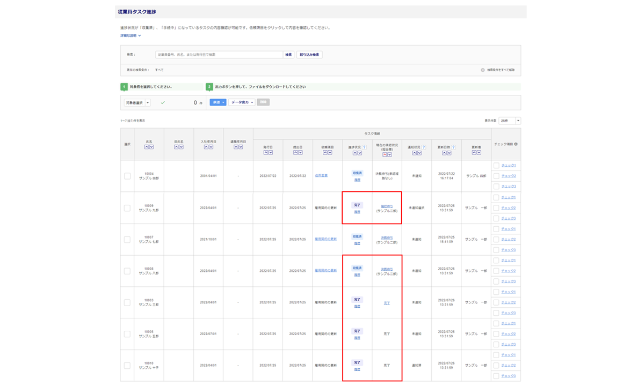Select the row checkbox for employee 10004
Image resolution: width=638 pixels, height=386 pixels.
point(127,176)
